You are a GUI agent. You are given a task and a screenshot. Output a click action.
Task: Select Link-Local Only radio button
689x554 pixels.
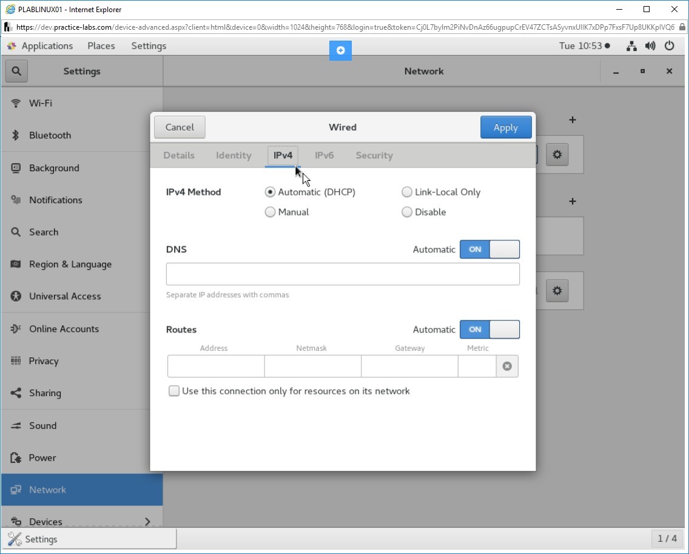[x=407, y=192]
